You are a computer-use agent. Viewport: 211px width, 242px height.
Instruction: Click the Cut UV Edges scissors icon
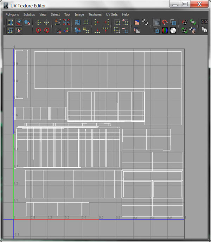(x=58, y=22)
